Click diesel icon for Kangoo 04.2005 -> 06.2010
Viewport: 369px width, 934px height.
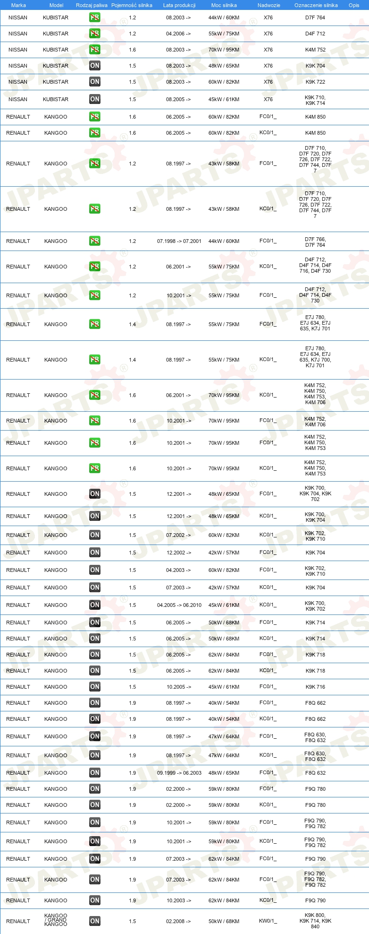click(x=94, y=605)
